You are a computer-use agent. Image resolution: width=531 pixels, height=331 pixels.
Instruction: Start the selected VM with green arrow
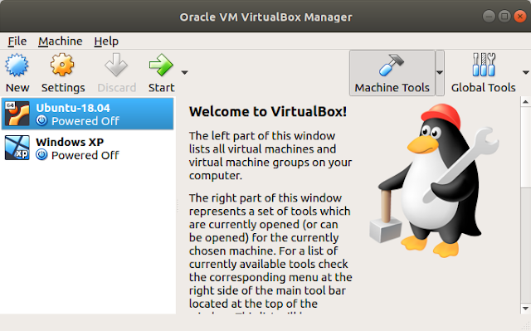(x=161, y=65)
